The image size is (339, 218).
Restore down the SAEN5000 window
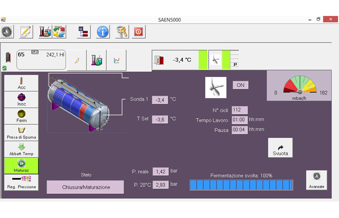(318, 19)
